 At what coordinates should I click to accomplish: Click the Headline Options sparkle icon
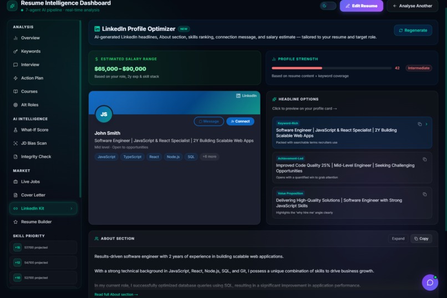tap(274, 99)
